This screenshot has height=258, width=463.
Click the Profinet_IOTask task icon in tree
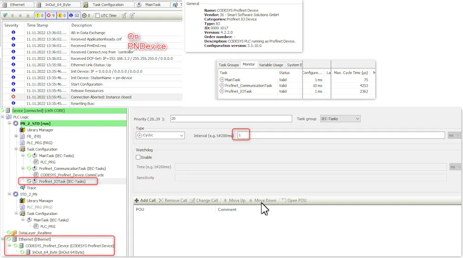tap(35, 182)
